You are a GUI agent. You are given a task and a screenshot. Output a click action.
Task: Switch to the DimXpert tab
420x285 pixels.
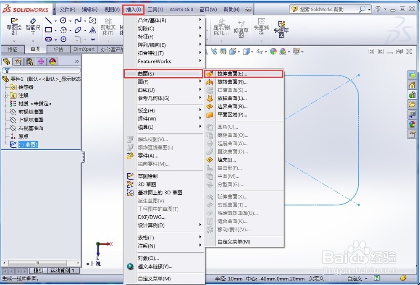[84, 49]
